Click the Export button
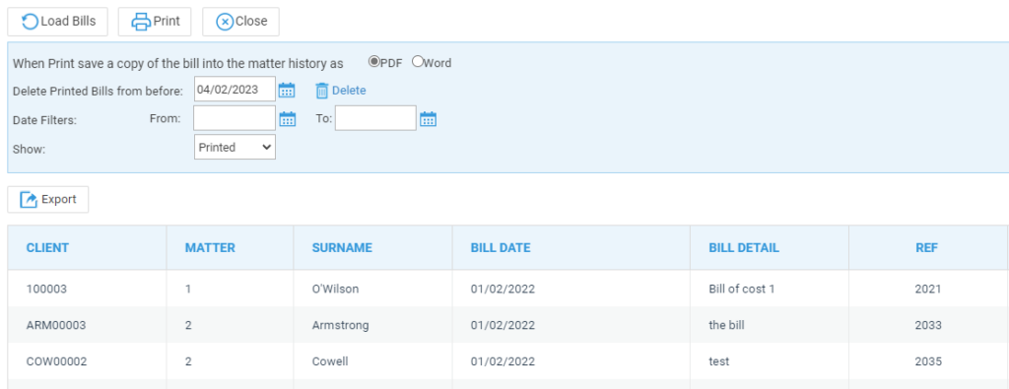Viewport: 1009px width, 389px height. (x=47, y=199)
